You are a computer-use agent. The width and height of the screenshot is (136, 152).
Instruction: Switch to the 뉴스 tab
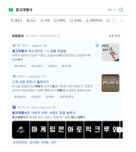click(31, 21)
